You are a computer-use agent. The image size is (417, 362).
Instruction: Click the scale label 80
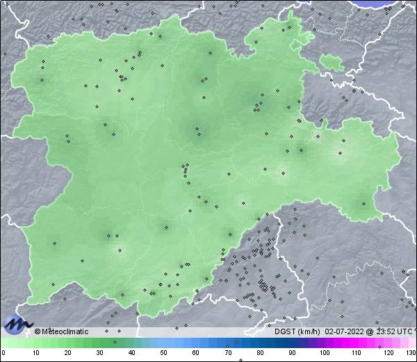point(260,353)
